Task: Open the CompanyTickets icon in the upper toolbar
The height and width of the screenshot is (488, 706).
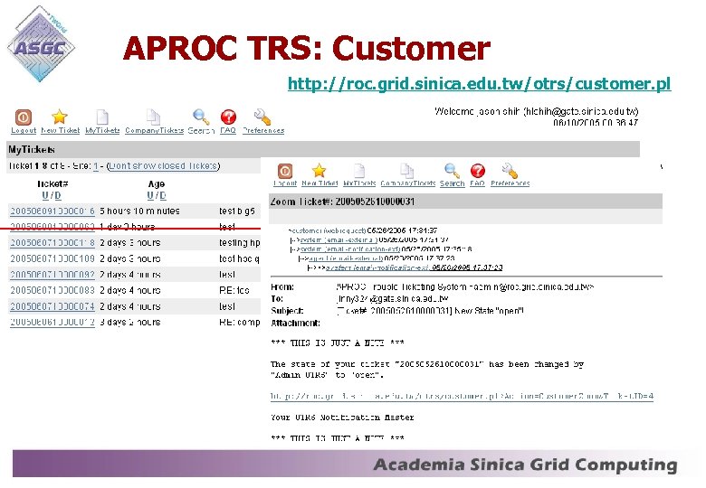Action: coord(153,117)
